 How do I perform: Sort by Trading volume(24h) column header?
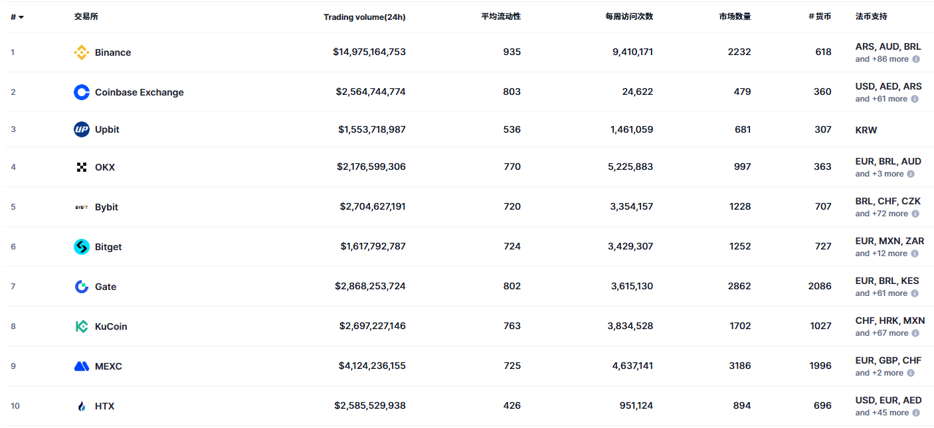click(364, 17)
